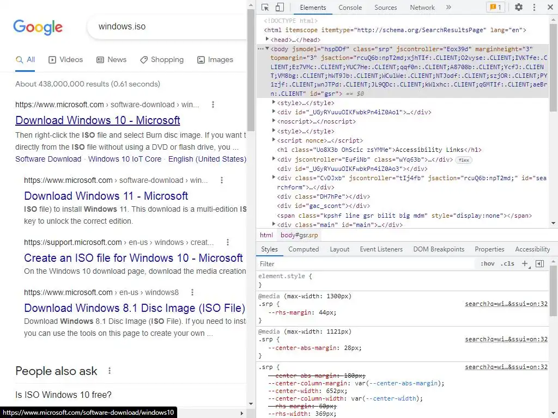Viewport: 558px width, 418px height.
Task: Select the News search filter
Action: [111, 60]
